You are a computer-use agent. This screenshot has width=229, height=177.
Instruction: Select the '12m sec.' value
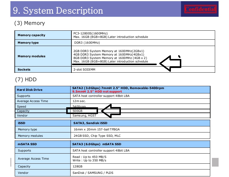pos(79,101)
